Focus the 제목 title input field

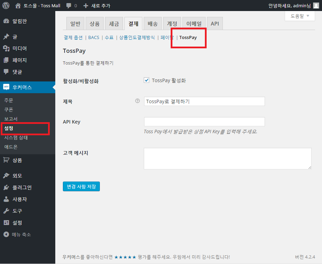click(204, 101)
